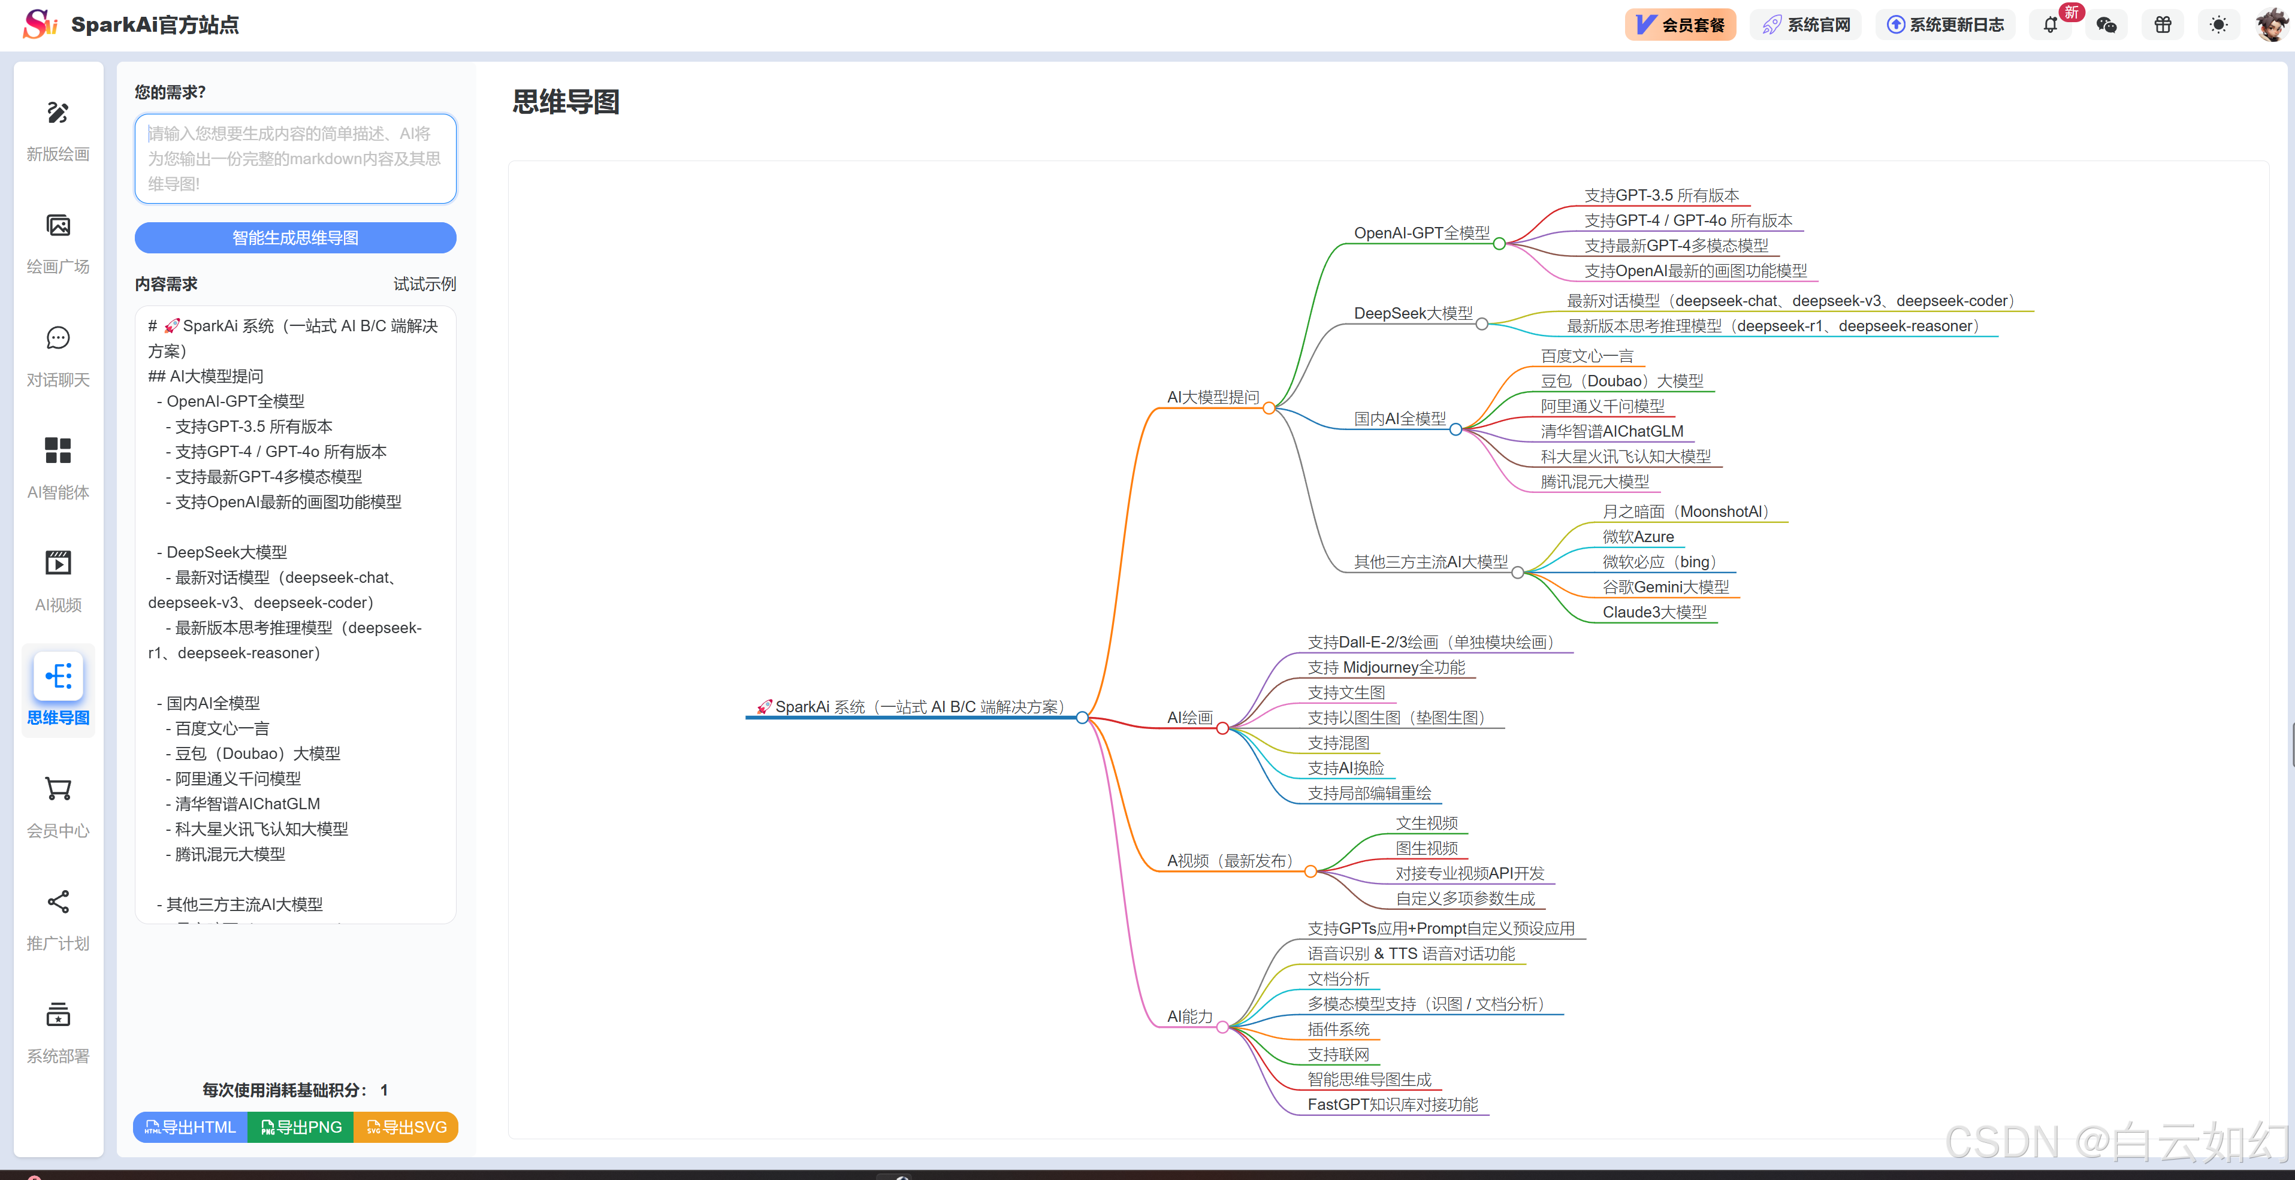The width and height of the screenshot is (2295, 1180).
Task: Toggle the light/dark theme sun icon
Action: pos(2218,25)
